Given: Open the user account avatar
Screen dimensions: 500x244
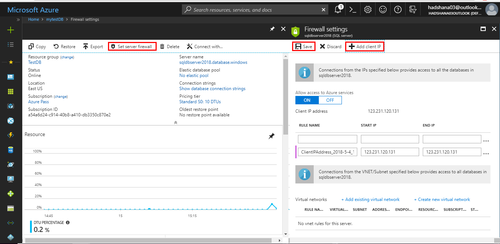Looking at the screenshot, I should point(491,10).
